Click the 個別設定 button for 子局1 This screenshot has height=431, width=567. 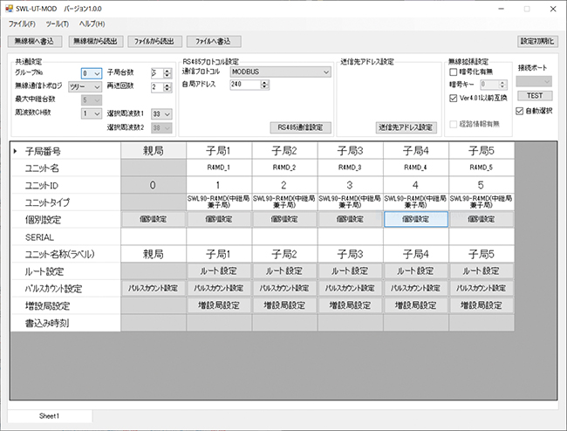(x=219, y=219)
